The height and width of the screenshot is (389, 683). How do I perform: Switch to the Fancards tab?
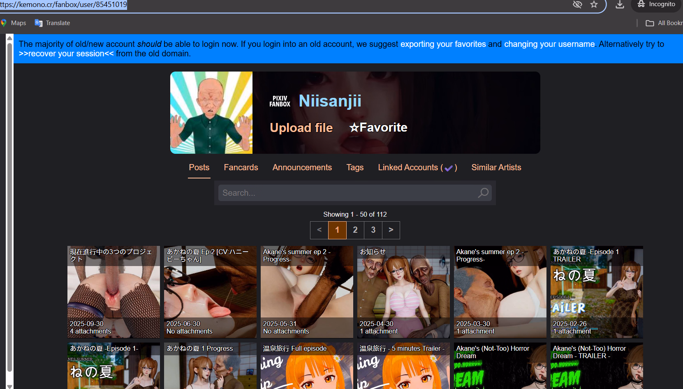[241, 167]
